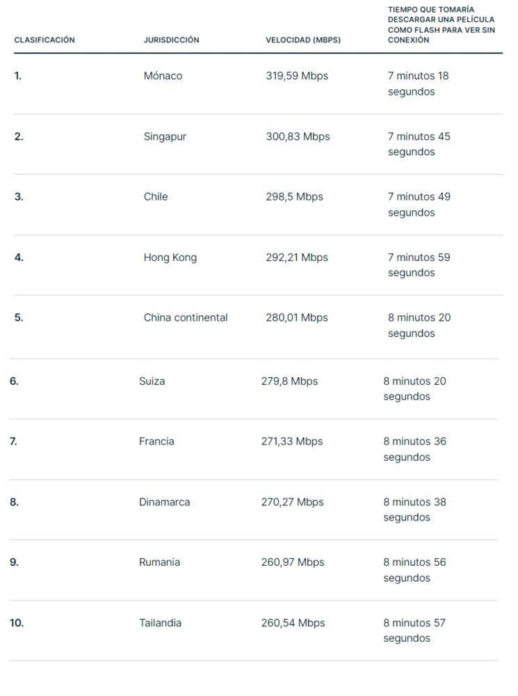Click the 7 minutos 18 segundos cell
518x696 pixels.
click(x=418, y=84)
